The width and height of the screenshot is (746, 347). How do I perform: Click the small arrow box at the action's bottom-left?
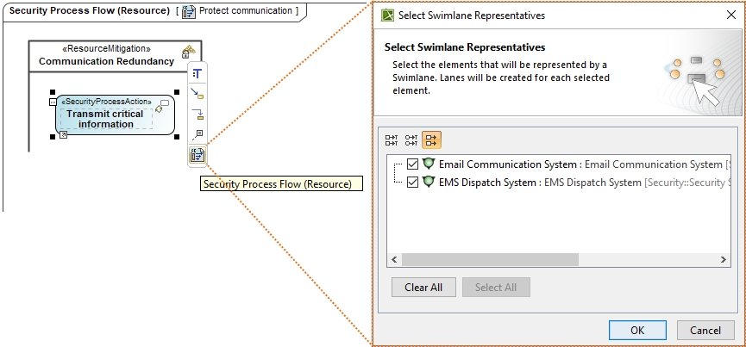tap(63, 134)
